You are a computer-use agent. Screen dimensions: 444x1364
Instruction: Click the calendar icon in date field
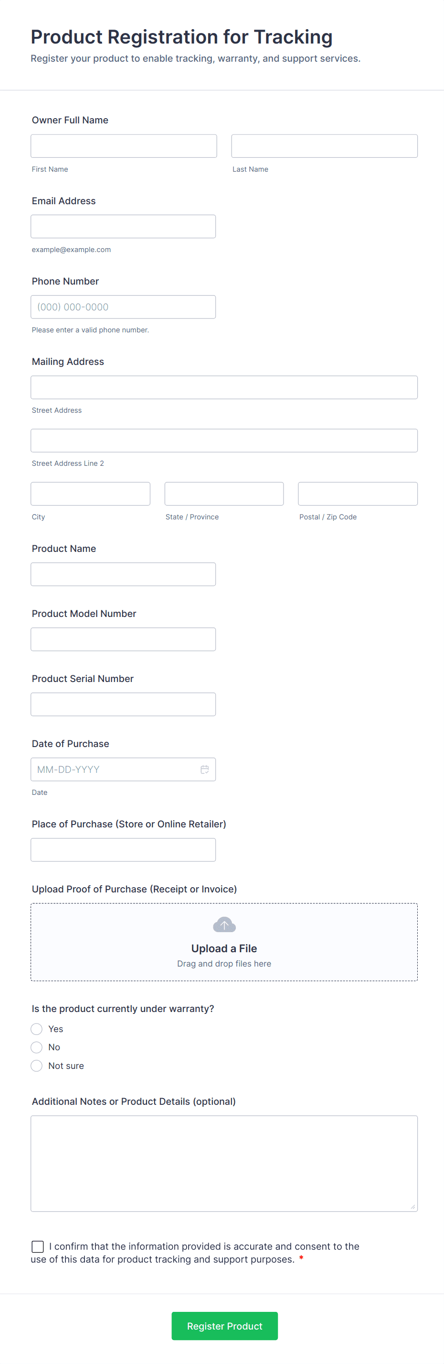pos(204,770)
